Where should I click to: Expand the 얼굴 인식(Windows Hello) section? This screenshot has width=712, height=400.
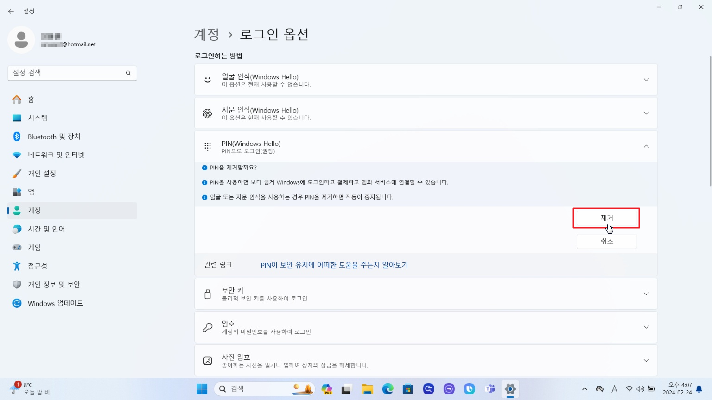coord(646,79)
